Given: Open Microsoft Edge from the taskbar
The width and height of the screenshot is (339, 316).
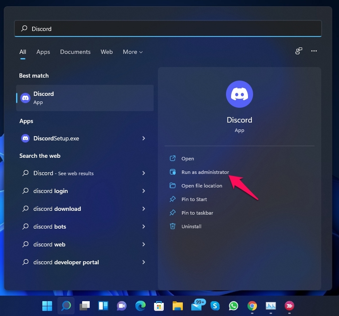Looking at the screenshot, I should point(141,305).
